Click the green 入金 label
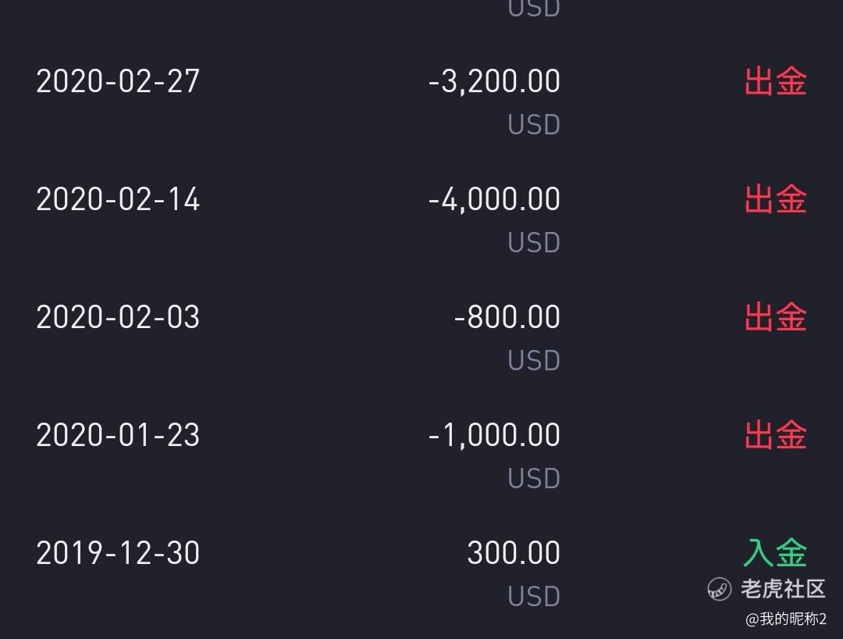The image size is (843, 639). tap(775, 553)
